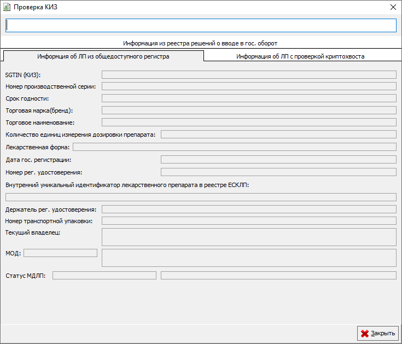
Task: Close the Проверка КИЗ window
Action: point(393,7)
